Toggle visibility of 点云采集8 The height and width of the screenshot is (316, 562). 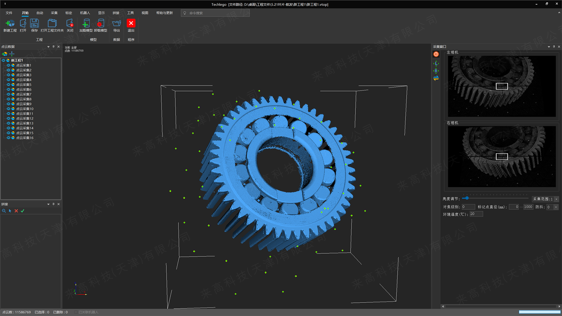click(x=8, y=99)
